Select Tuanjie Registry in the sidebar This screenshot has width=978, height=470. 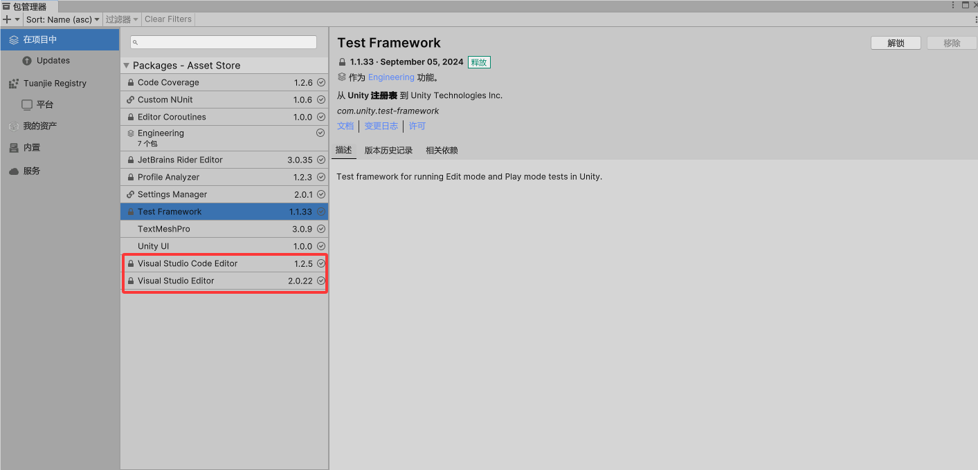point(55,84)
